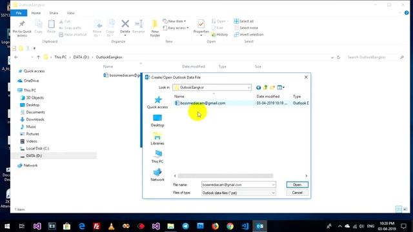Click Quick access in dialog places bar
This screenshot has height=232, width=413.
(157, 102)
